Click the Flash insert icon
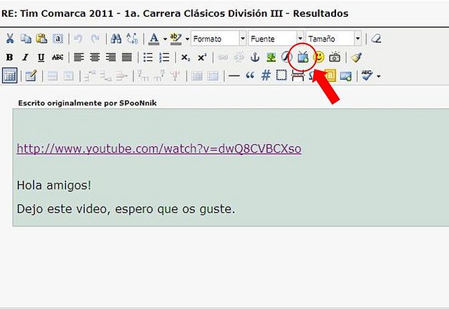This screenshot has height=309, width=449. (x=286, y=57)
